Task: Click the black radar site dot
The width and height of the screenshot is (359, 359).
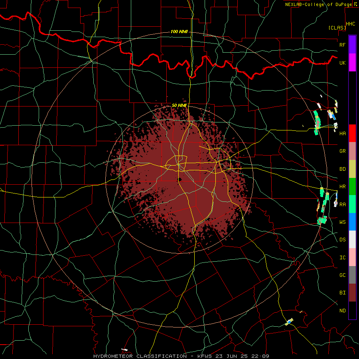Action: point(180,179)
